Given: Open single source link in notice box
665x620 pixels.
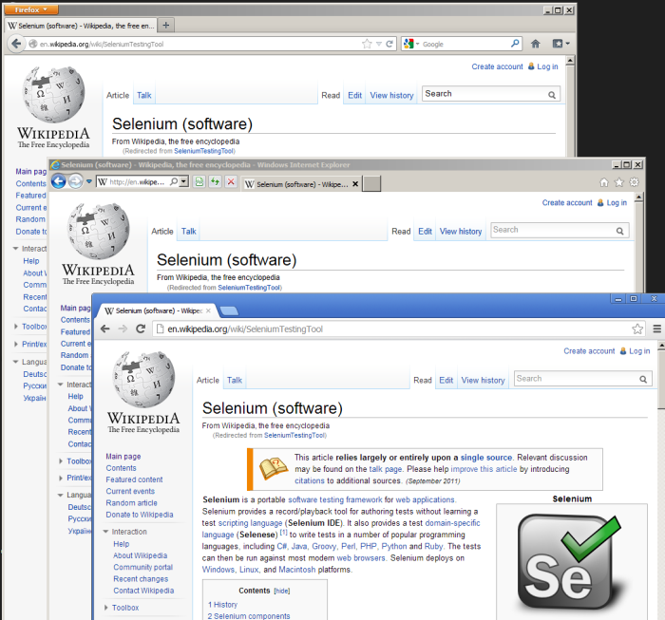Looking at the screenshot, I should [486, 458].
